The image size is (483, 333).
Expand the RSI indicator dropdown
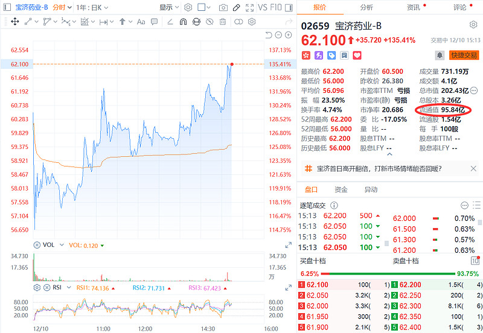point(69,287)
